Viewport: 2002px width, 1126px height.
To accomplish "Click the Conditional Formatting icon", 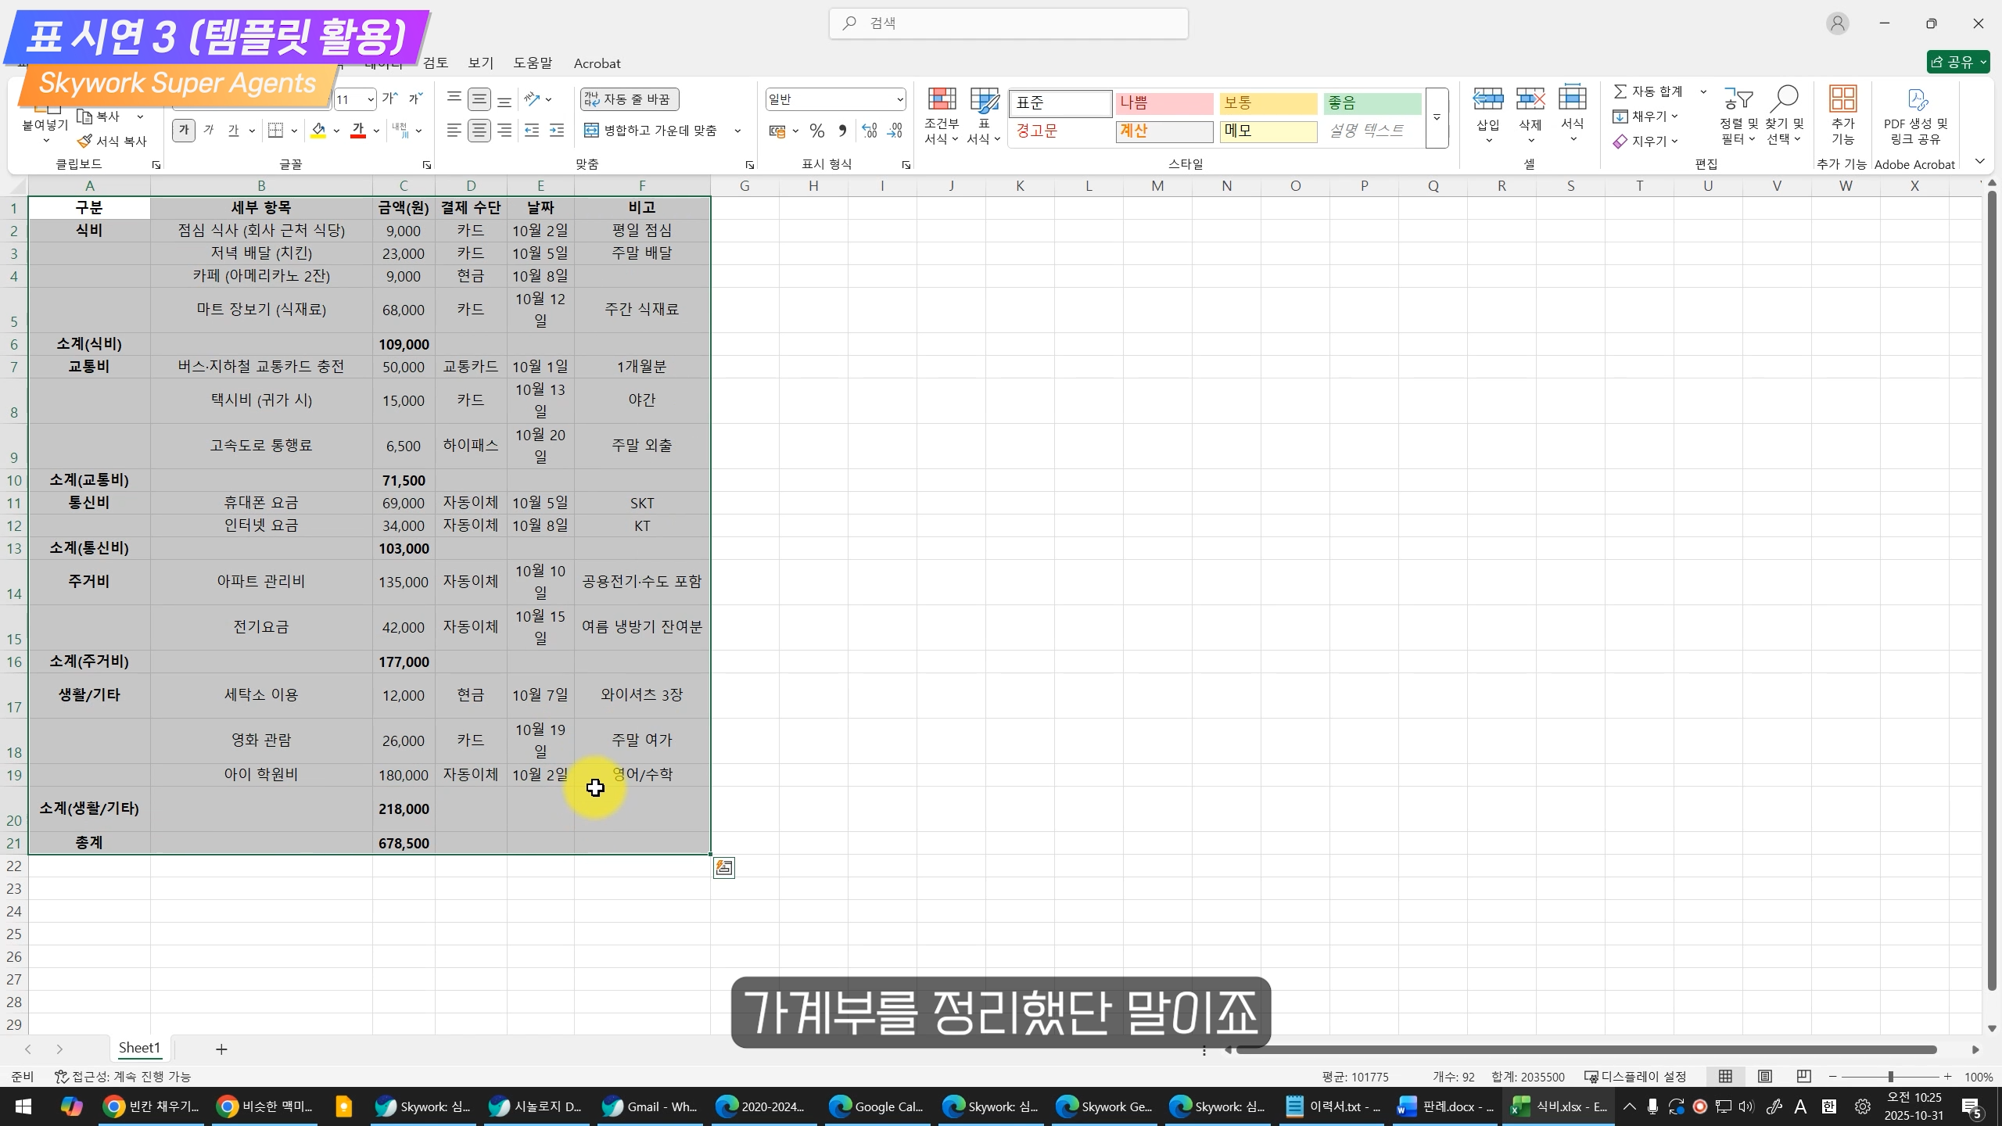I will (942, 100).
